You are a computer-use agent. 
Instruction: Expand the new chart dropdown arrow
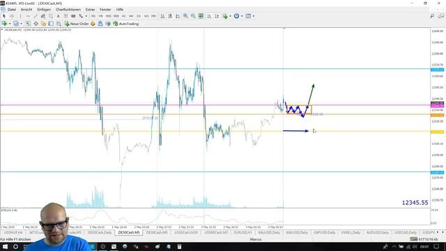tap(10, 24)
